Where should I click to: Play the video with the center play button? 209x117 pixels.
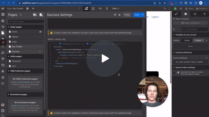pos(105,58)
